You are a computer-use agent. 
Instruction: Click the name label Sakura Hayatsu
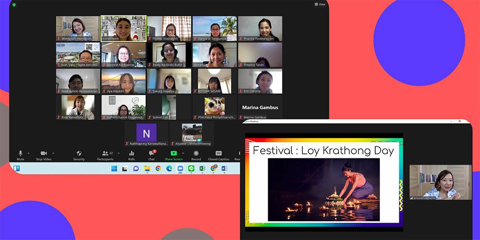163,91
